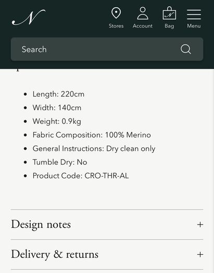The image size is (214, 273).
Task: Click the General Instructions Dry clean only line
Action: (94, 149)
